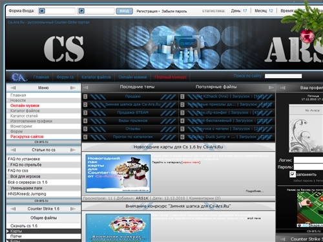Click the snowman New Year map pack thumbnail
Image resolution: width=323 pixels, height=242 pixels.
[118, 174]
